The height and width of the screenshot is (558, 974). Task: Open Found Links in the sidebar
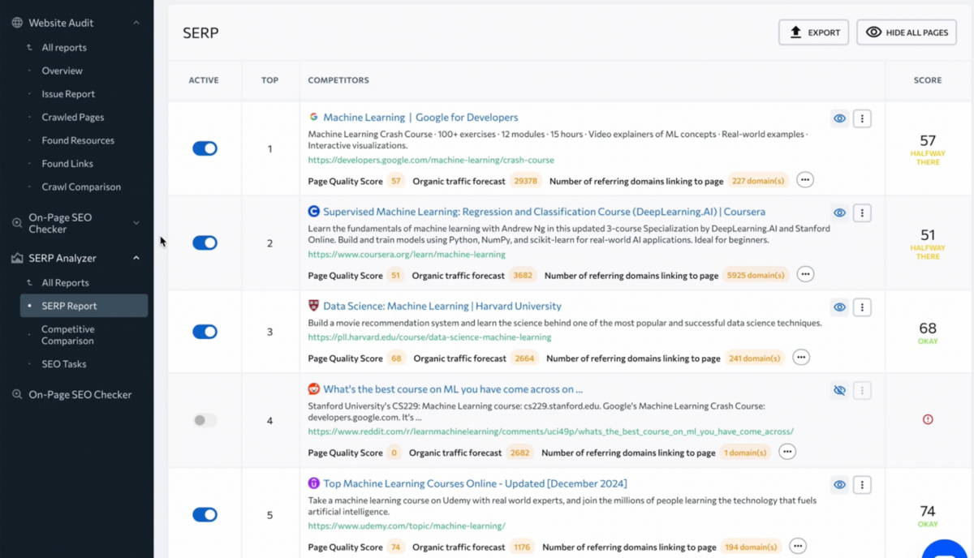pos(67,163)
